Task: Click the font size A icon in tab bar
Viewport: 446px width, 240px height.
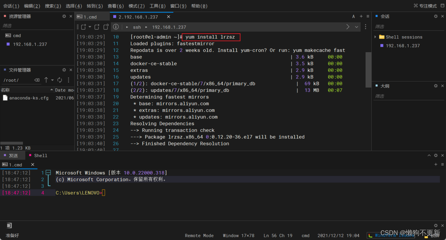Action: [353, 16]
